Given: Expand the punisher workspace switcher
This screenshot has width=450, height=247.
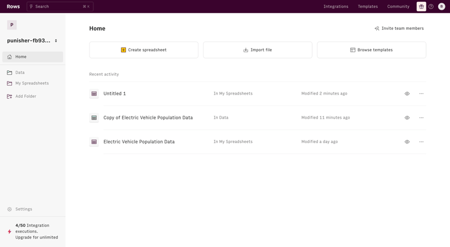Looking at the screenshot, I should [x=56, y=41].
